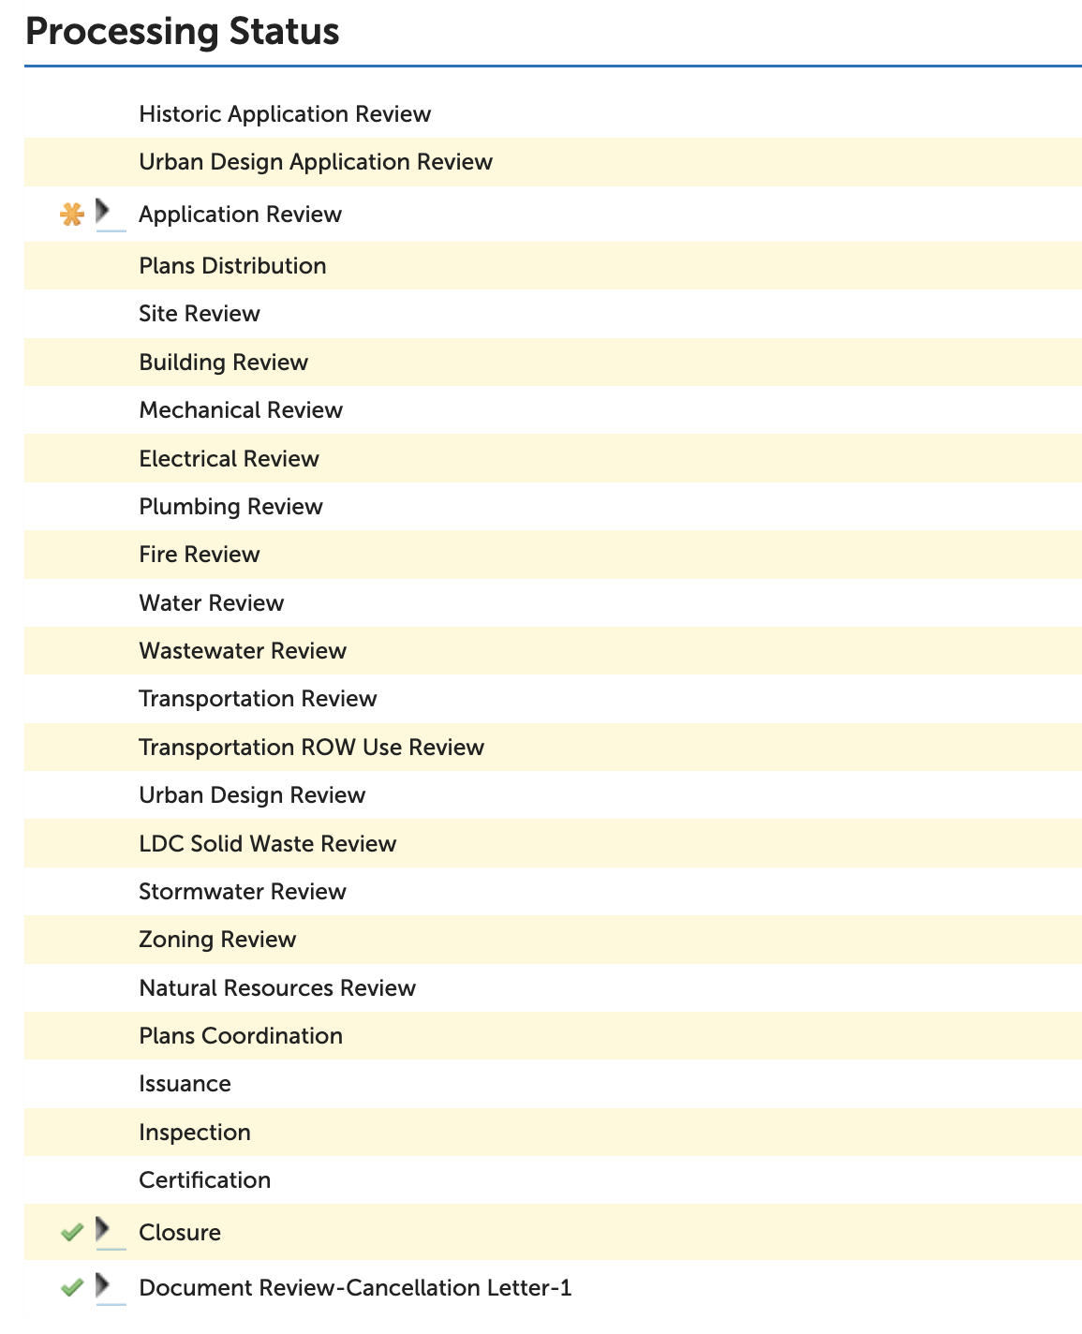Click the green checkmark beside Document Review-Cancellation Letter-1
The height and width of the screenshot is (1334, 1082).
click(x=72, y=1288)
